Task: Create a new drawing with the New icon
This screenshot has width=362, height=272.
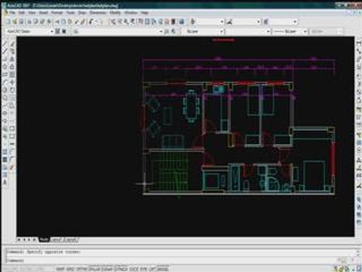Action: coord(8,22)
